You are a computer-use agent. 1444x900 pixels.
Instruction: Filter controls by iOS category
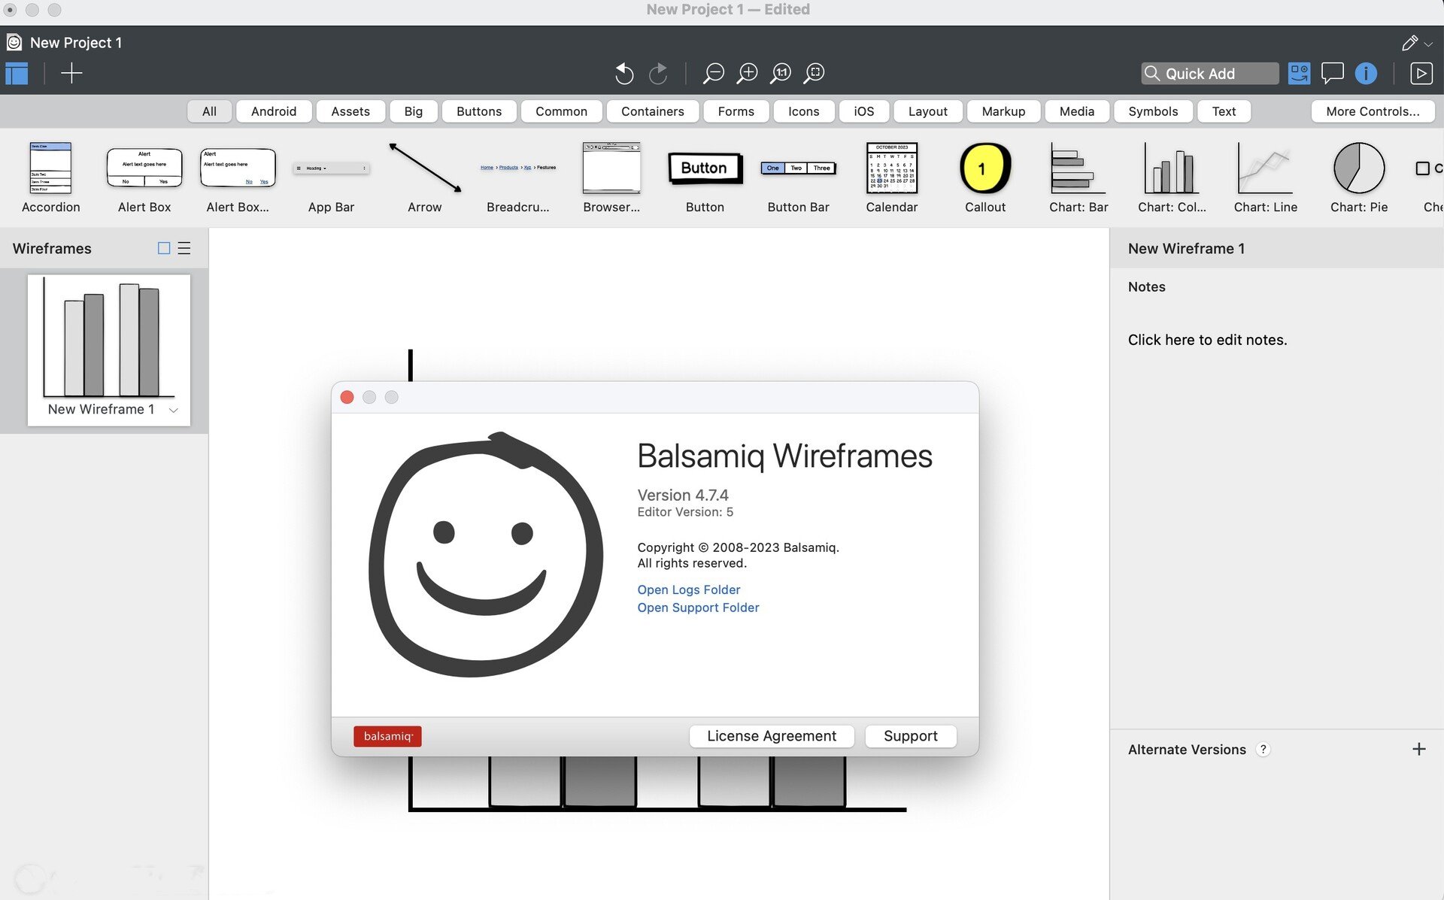pyautogui.click(x=863, y=111)
